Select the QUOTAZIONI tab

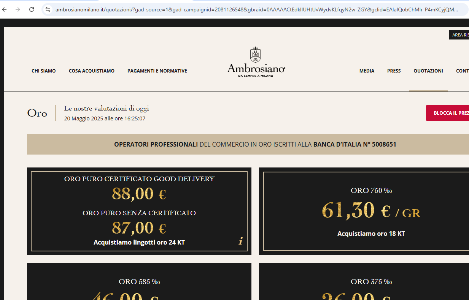click(428, 71)
